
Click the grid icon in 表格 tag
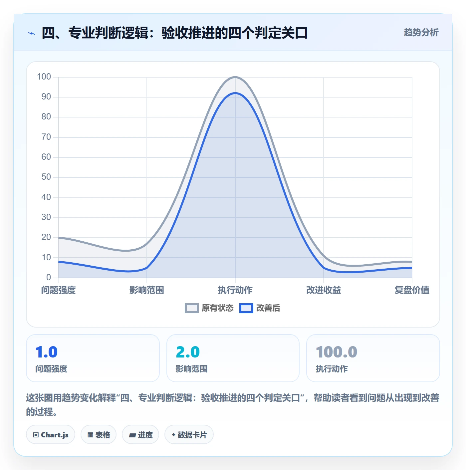pyautogui.click(x=90, y=435)
